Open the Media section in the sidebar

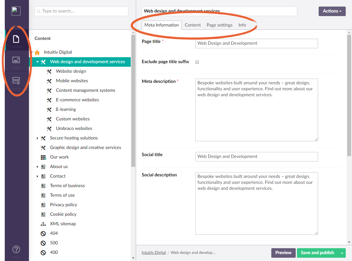pos(16,62)
